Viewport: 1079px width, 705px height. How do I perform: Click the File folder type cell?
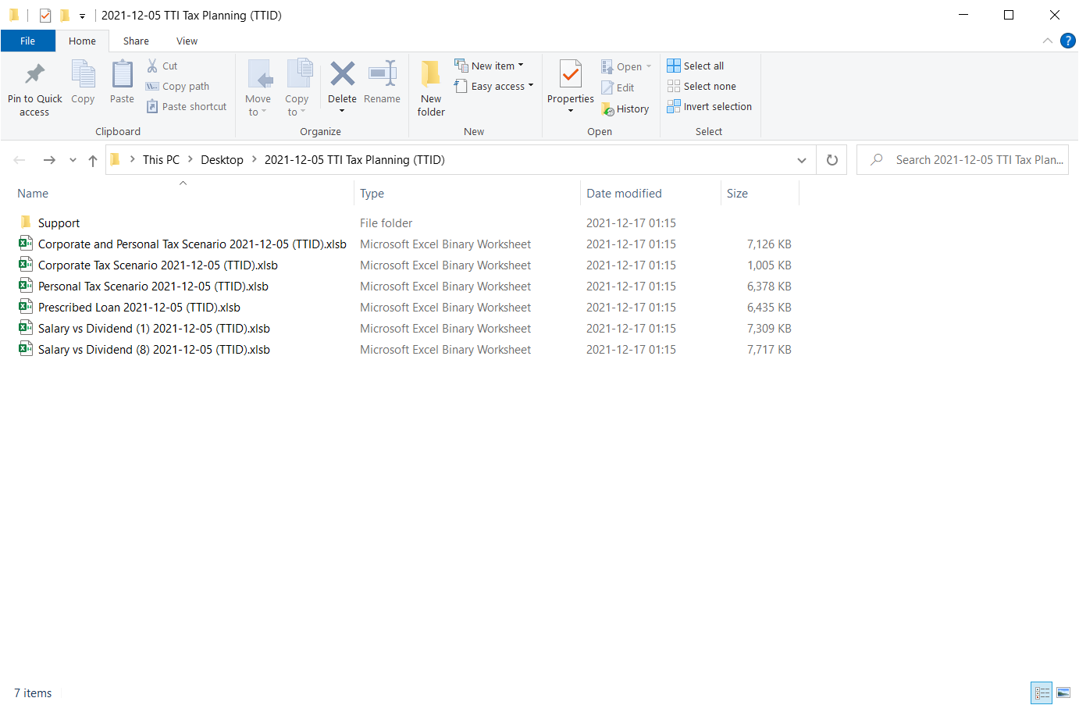[386, 223]
